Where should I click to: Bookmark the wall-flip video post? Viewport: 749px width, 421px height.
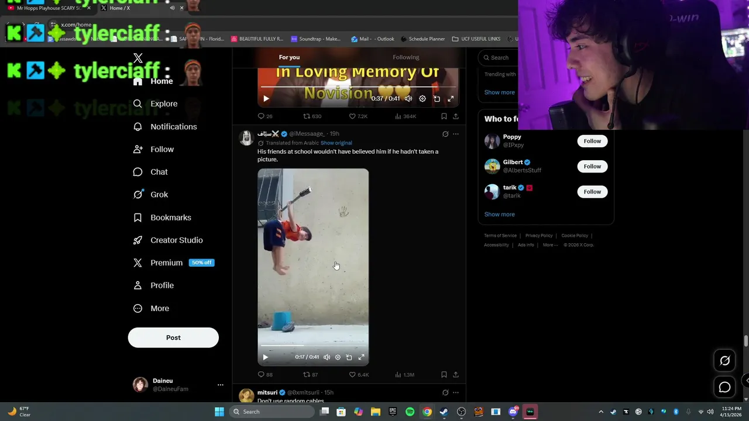[x=444, y=375]
